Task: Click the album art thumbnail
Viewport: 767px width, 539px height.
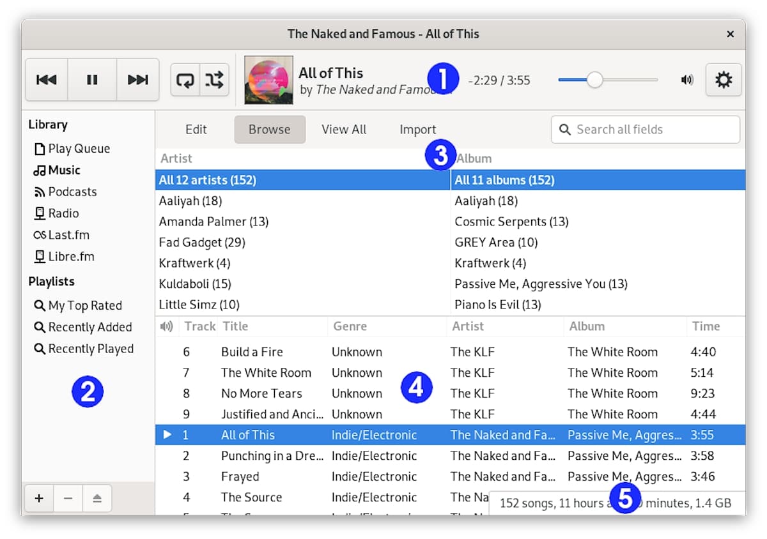Action: tap(268, 80)
